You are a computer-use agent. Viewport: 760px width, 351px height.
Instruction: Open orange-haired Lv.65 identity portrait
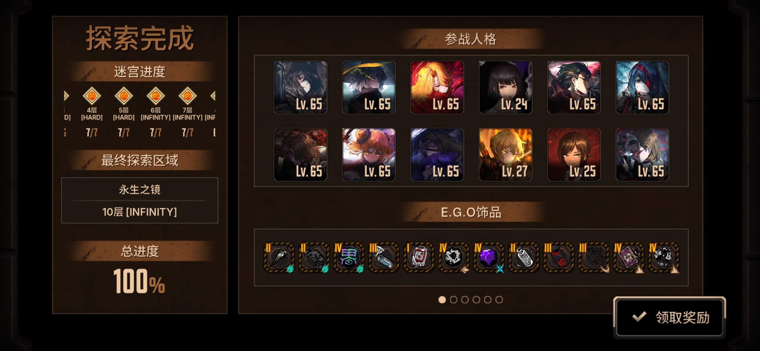point(369,154)
